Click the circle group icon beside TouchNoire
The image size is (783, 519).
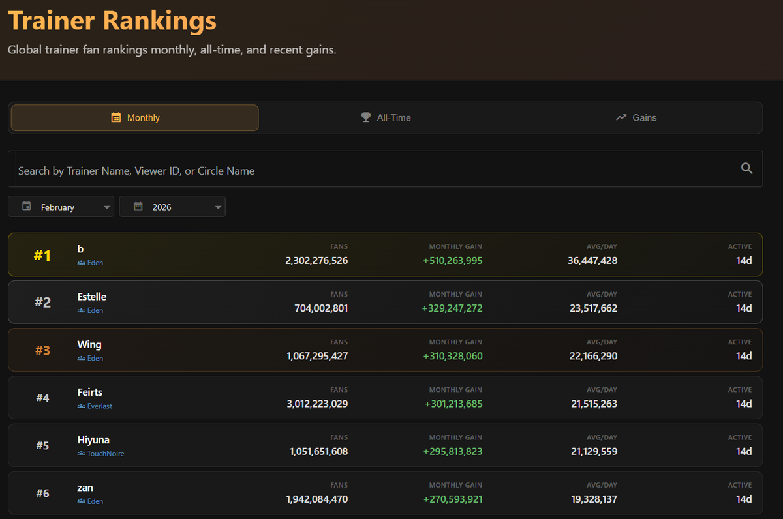tap(82, 453)
